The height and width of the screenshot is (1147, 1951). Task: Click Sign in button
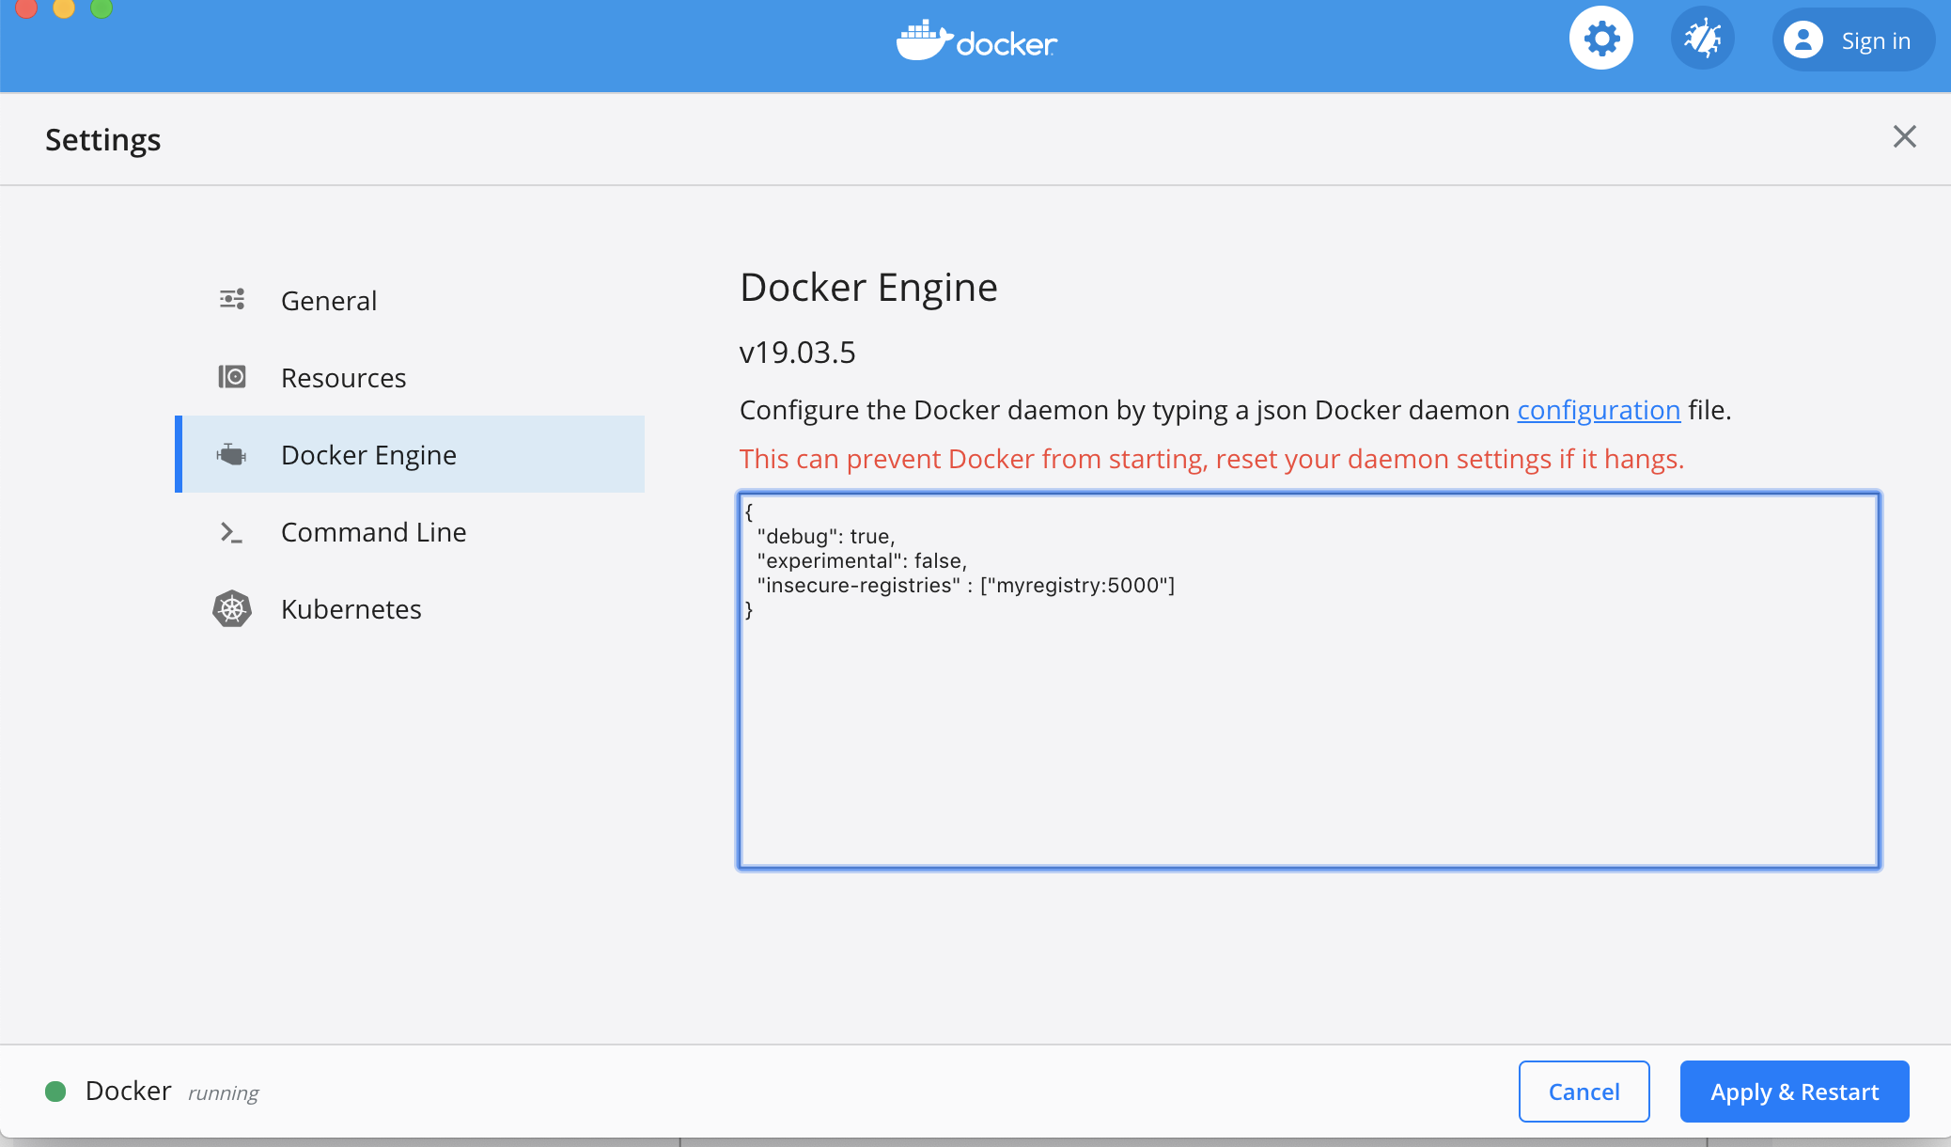[1875, 41]
